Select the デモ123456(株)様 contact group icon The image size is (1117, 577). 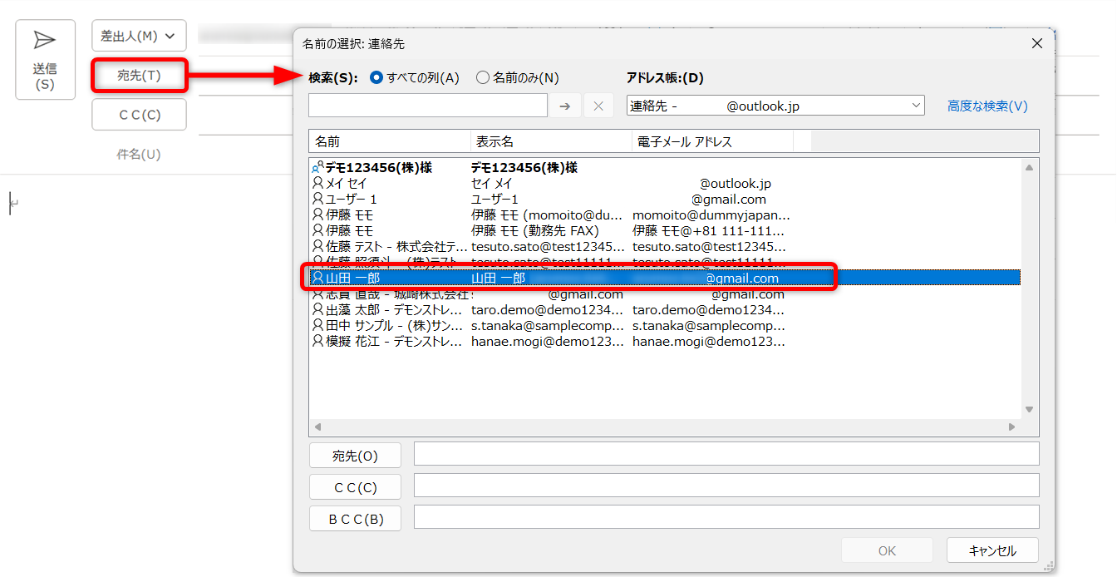317,167
